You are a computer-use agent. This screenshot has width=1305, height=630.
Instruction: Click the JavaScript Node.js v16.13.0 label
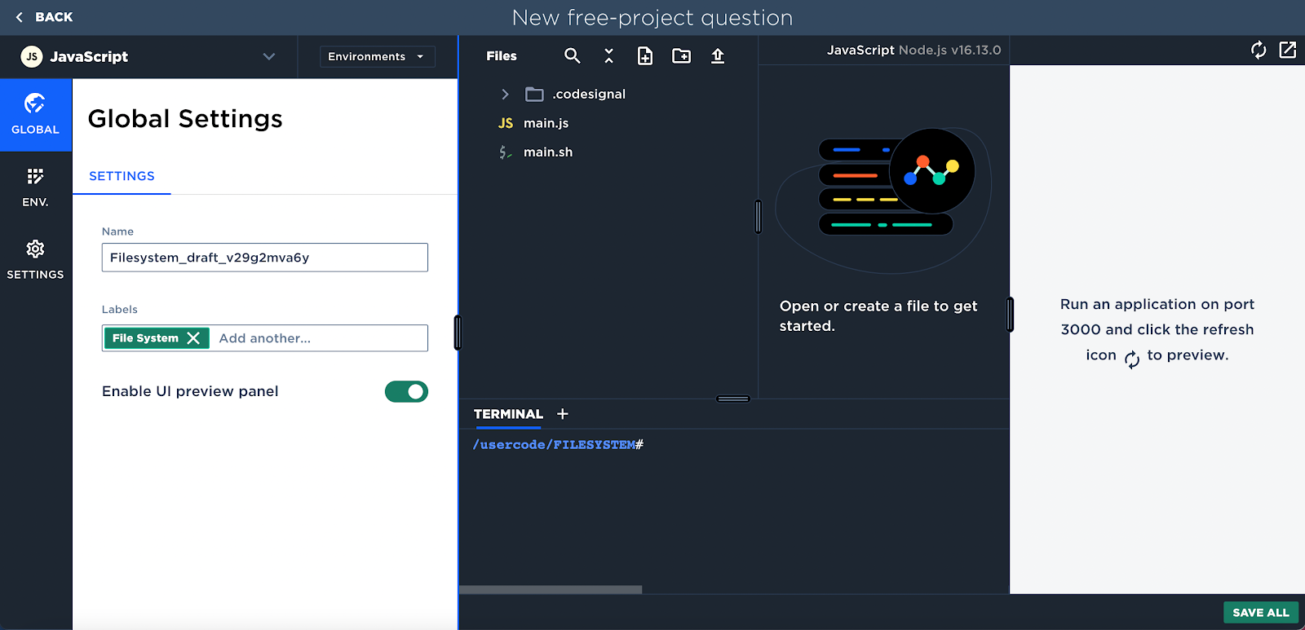(x=913, y=50)
